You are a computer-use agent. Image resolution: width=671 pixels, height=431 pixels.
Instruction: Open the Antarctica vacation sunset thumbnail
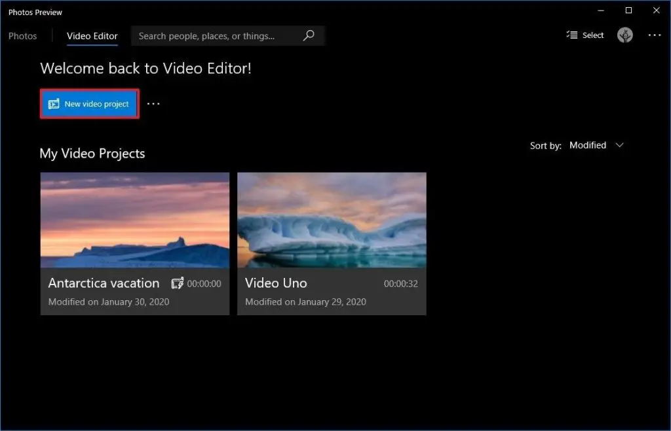pyautogui.click(x=135, y=220)
